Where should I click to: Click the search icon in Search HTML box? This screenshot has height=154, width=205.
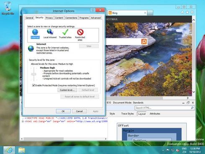(192, 108)
